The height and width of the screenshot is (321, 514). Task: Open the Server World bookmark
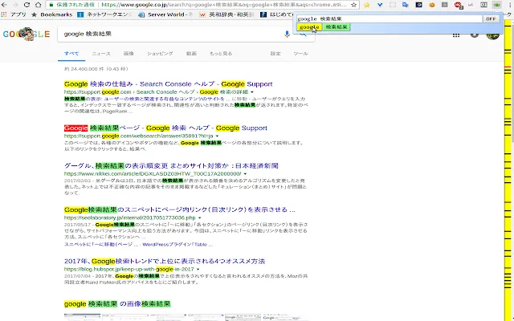point(165,14)
